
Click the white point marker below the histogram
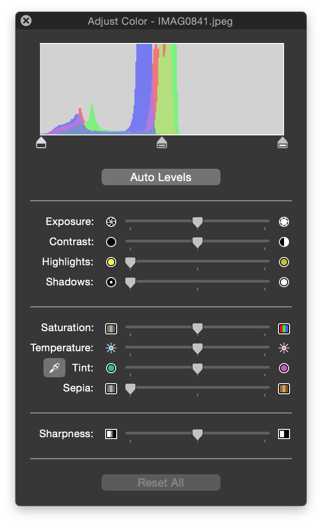(x=283, y=142)
